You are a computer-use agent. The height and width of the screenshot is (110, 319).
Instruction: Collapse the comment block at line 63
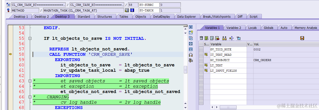click(30, 81)
